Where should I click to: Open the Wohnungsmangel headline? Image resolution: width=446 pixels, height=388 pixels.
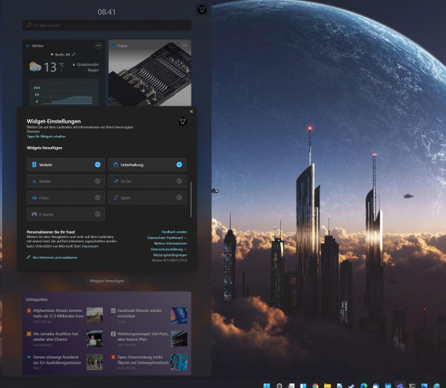point(143,336)
